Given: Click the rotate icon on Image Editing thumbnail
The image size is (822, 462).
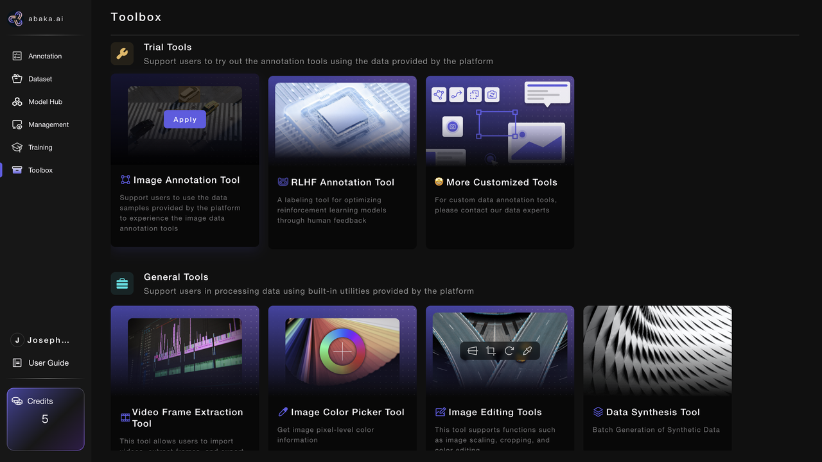Looking at the screenshot, I should coord(509,351).
